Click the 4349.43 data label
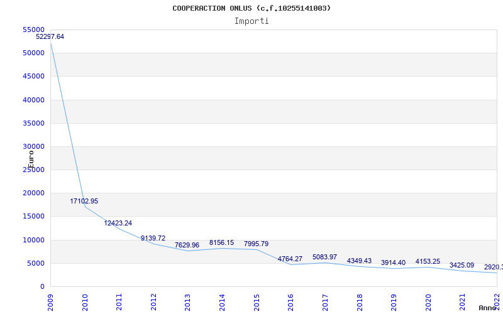Screen dimensions: 503x314 pyautogui.click(x=359, y=261)
